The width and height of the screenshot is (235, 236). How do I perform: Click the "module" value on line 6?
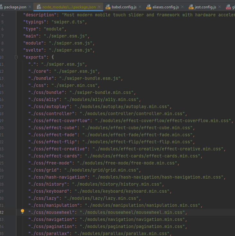point(54,29)
